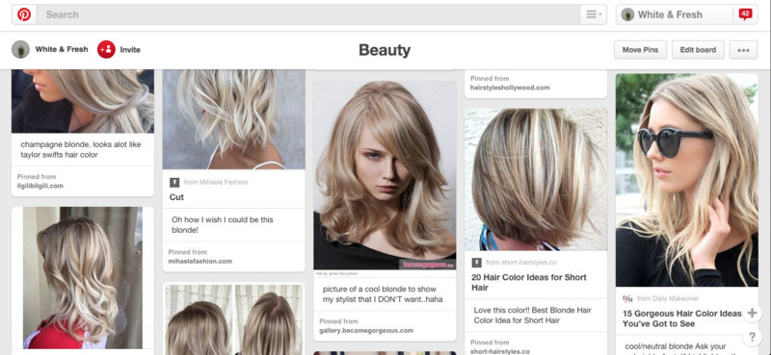
Task: Open "20 Hair Color Ideas for Short Hair" title
Action: (529, 282)
